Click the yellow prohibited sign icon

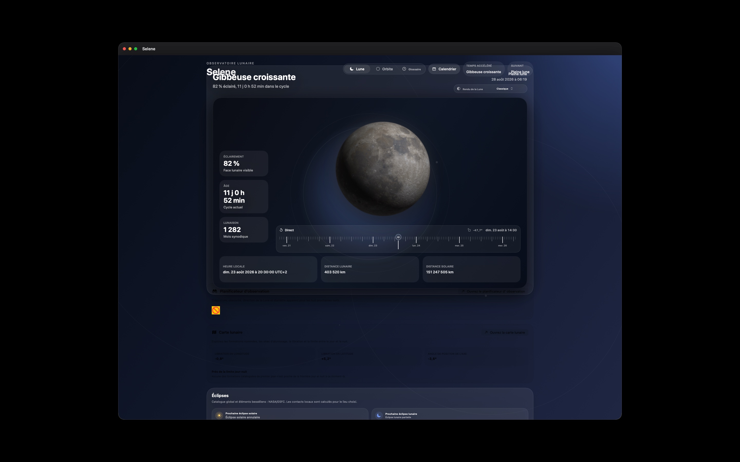tap(216, 311)
